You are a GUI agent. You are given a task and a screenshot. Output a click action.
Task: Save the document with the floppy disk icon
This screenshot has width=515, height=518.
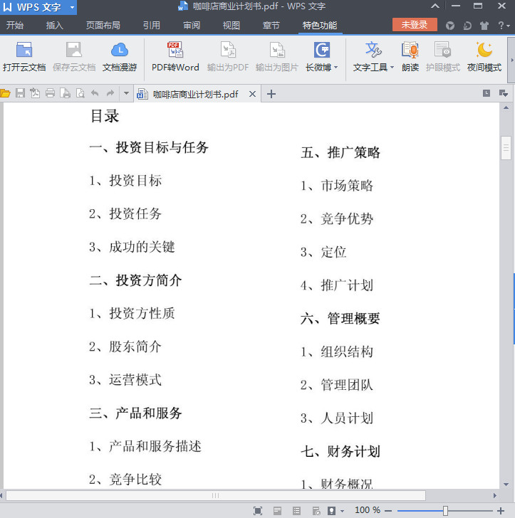click(x=20, y=93)
